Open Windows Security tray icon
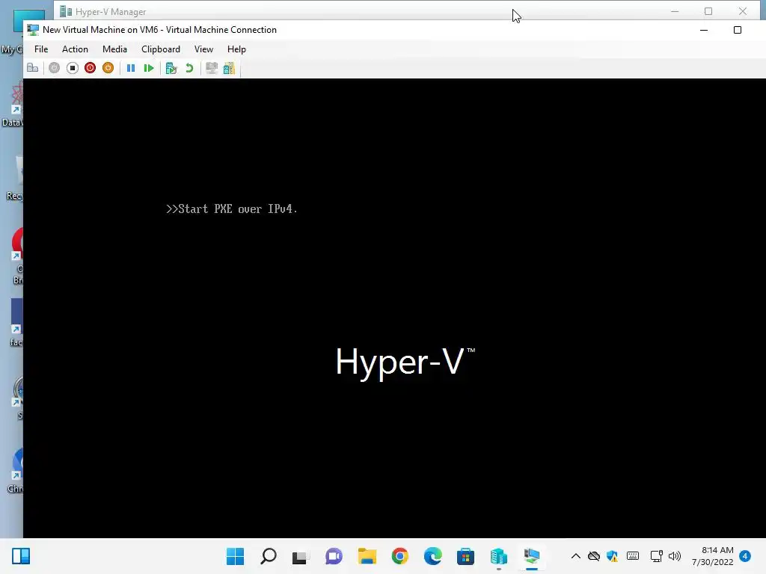 [612, 556]
